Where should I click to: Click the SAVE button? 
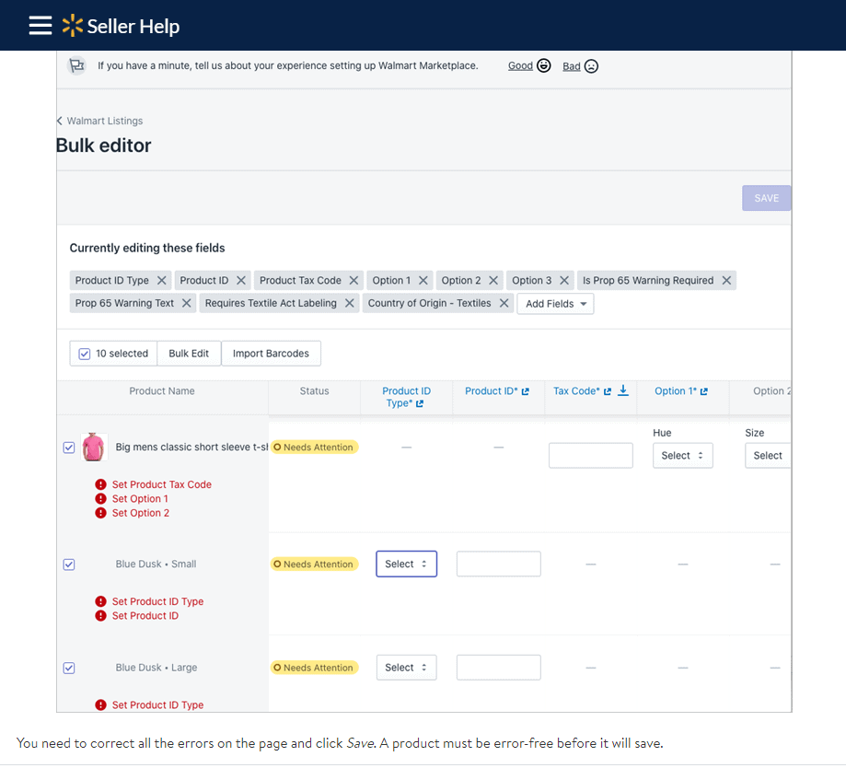(766, 197)
